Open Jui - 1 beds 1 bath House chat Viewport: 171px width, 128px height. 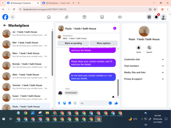point(26,33)
